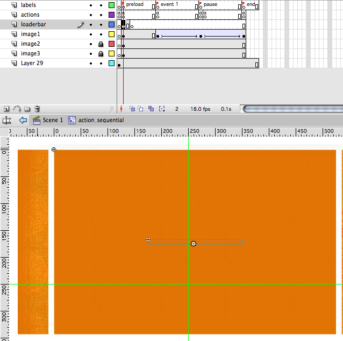This screenshot has width=343, height=341.
Task: Unlock the image3 layer
Action: point(101,54)
